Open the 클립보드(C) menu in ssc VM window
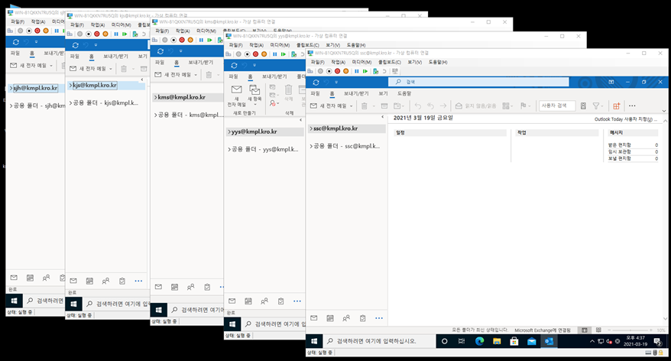671x361 pixels. pos(390,62)
